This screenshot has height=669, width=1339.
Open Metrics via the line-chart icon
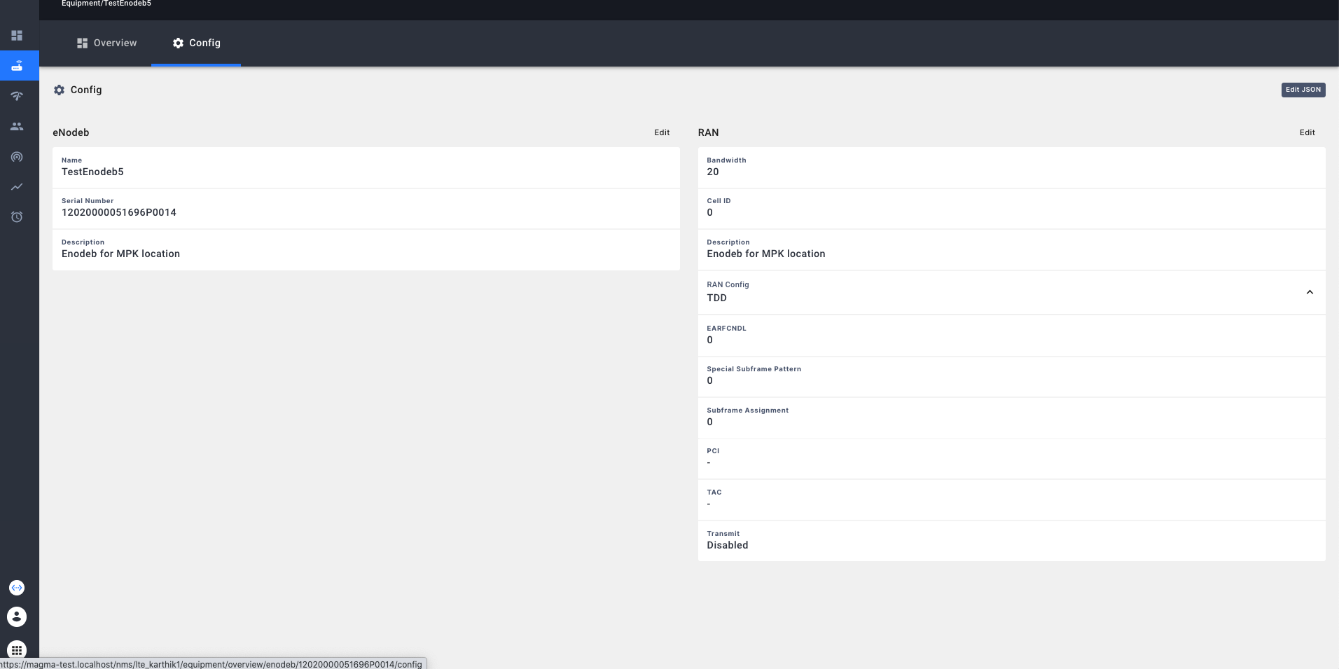(x=18, y=187)
